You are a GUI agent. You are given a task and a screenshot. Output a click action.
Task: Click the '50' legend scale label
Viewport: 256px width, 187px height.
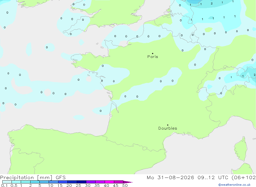(x=125, y=185)
